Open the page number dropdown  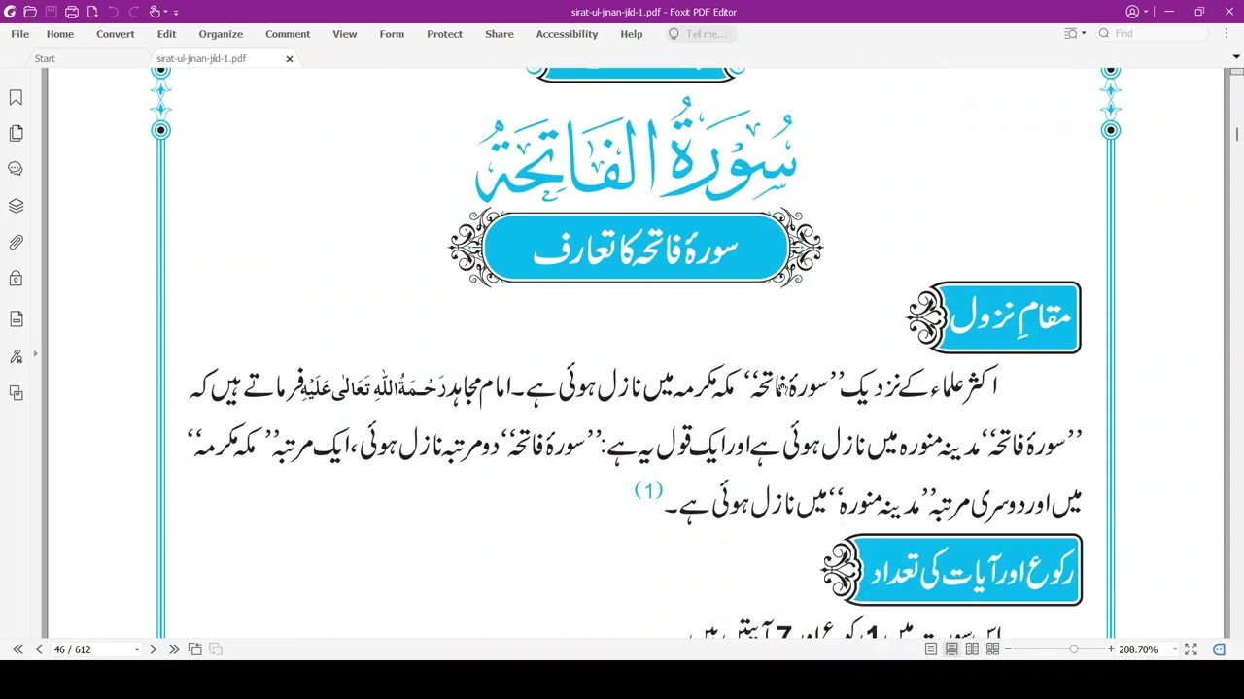(136, 649)
